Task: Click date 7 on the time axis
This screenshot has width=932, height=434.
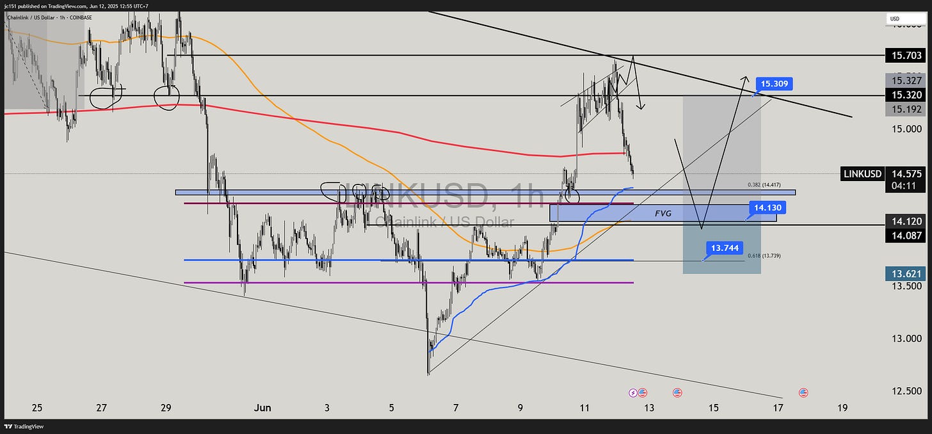Action: [x=456, y=408]
